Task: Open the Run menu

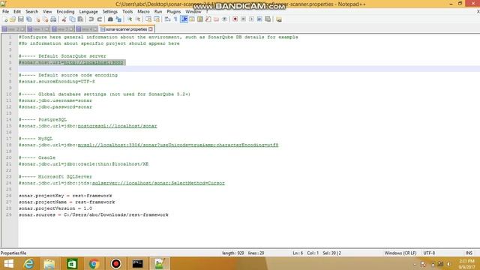Action: (x=158, y=12)
